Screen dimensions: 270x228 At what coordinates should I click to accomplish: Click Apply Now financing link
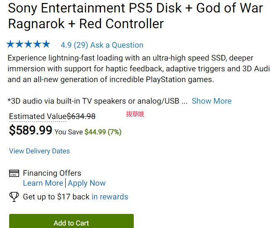87,183
